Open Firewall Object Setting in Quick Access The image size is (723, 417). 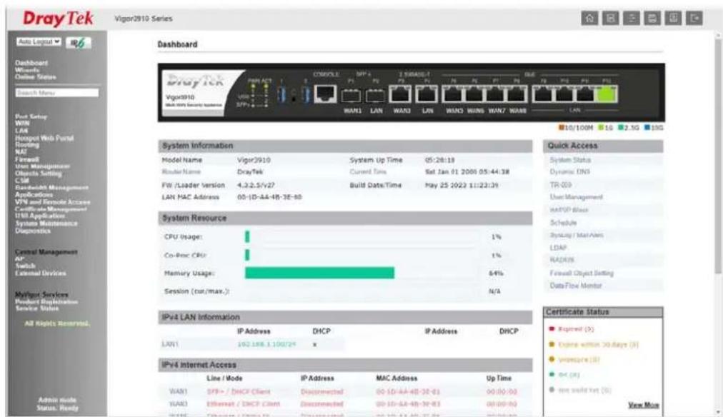coord(582,273)
